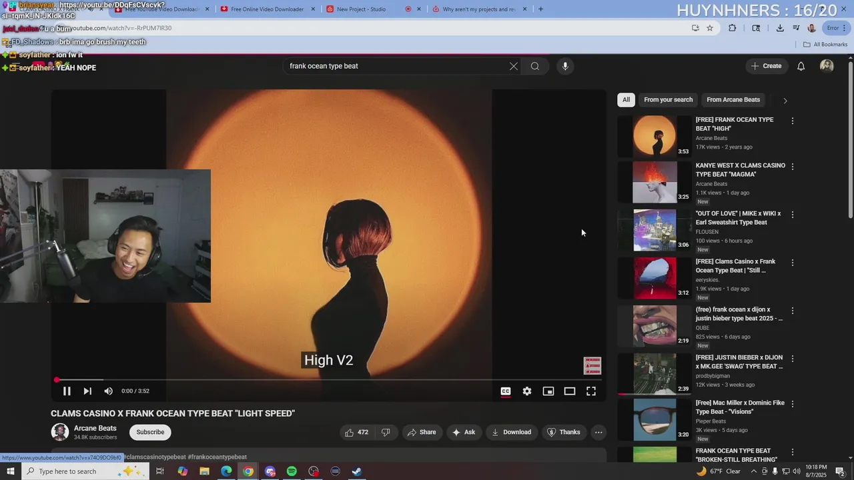Clear the search box text
Image resolution: width=854 pixels, height=480 pixels.
pos(514,66)
